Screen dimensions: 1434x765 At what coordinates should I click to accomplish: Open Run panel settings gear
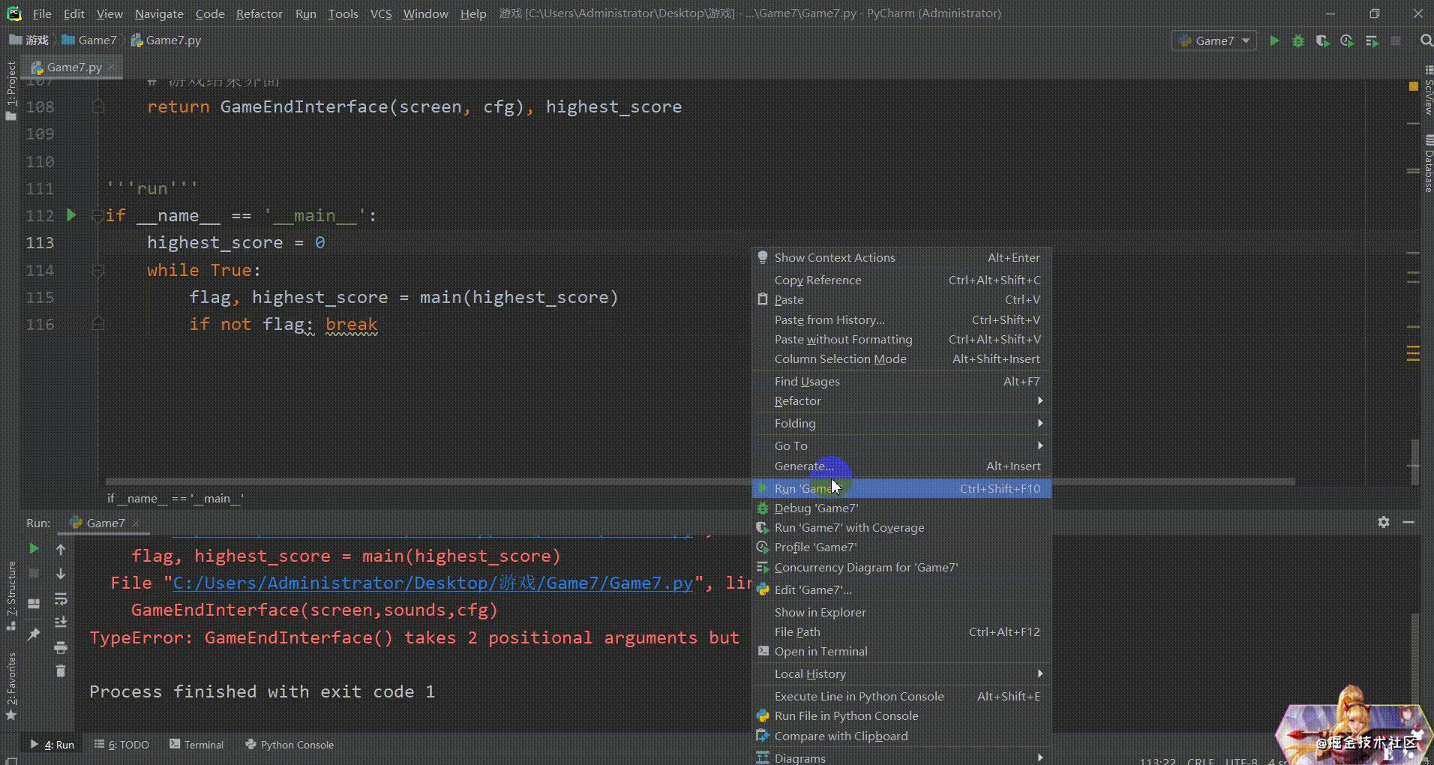[x=1383, y=522]
